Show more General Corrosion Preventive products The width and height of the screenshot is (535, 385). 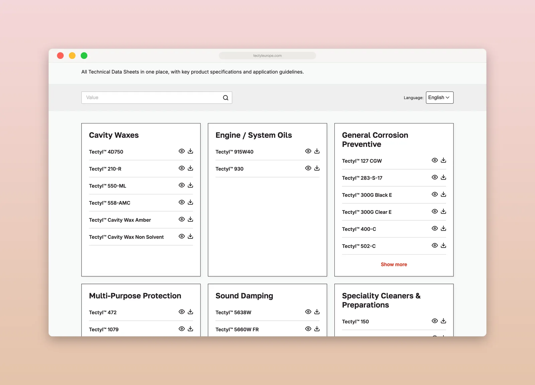click(394, 265)
